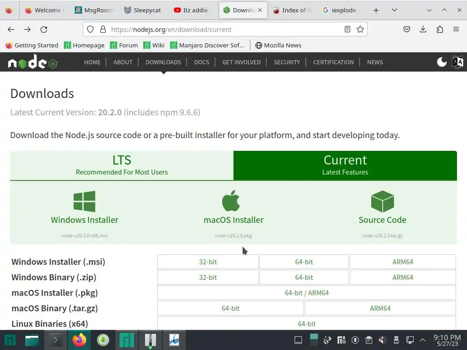
Task: Go to HOME in Node.js nav
Action: pyautogui.click(x=92, y=62)
